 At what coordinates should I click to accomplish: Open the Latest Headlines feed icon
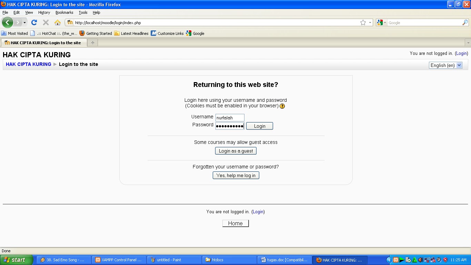pos(117,33)
